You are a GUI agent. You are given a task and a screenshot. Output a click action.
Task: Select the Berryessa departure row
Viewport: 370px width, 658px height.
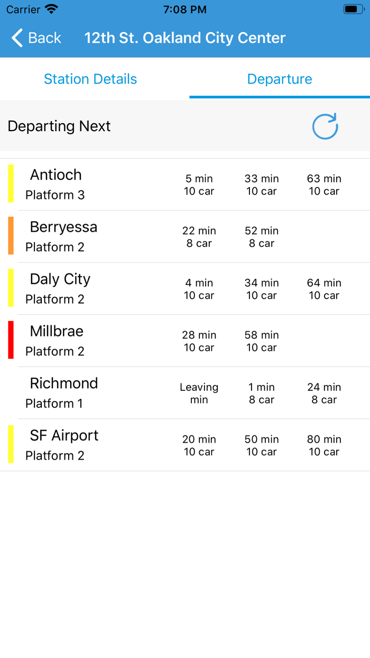(x=185, y=235)
